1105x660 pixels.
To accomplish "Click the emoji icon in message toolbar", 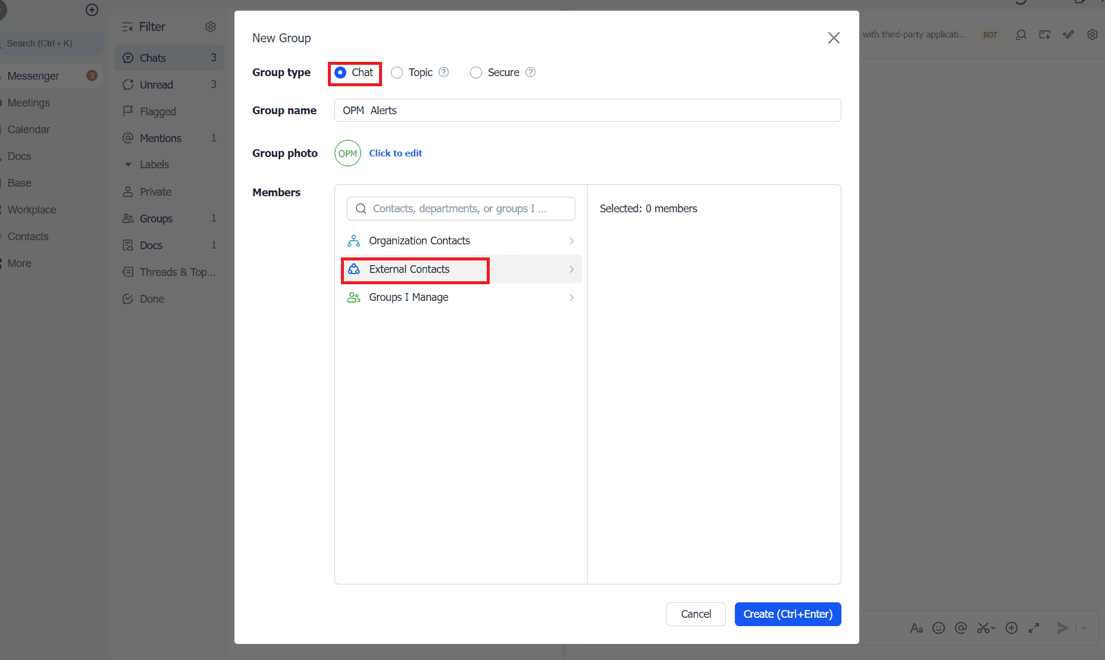I will pos(938,628).
